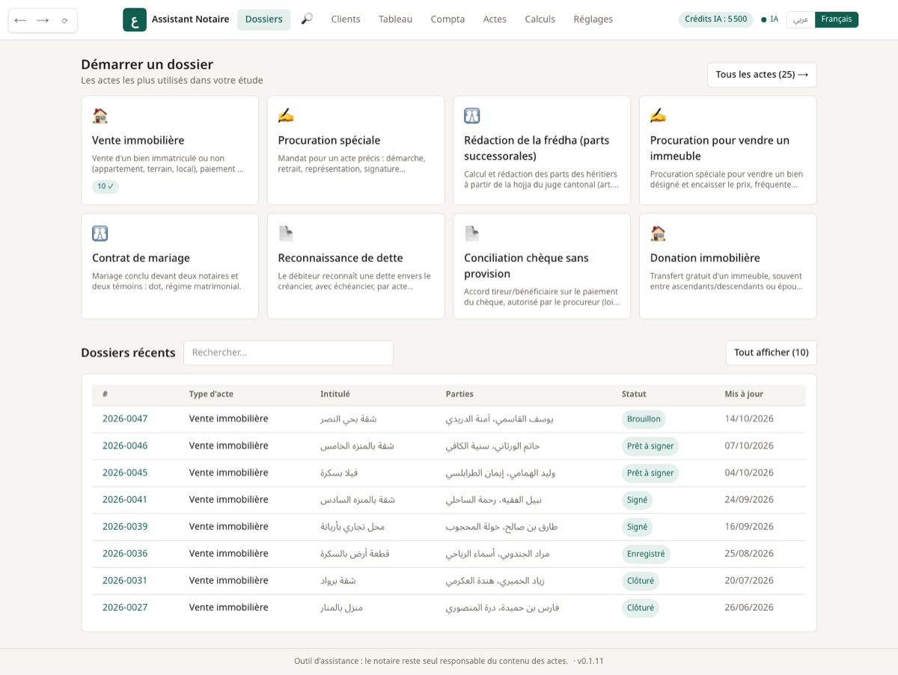Click the house icon on Vente immobilière card
Screen dimensions: 898x675
click(100, 115)
